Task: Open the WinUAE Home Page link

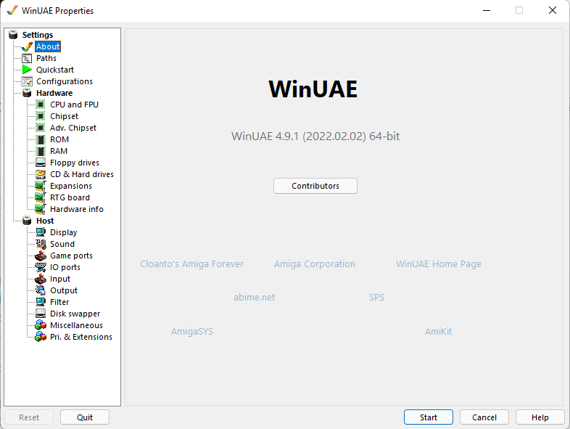Action: (x=439, y=264)
